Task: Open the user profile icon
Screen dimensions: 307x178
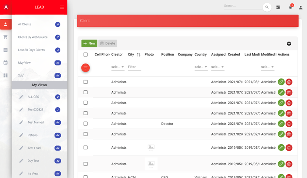Action: click(300, 7)
